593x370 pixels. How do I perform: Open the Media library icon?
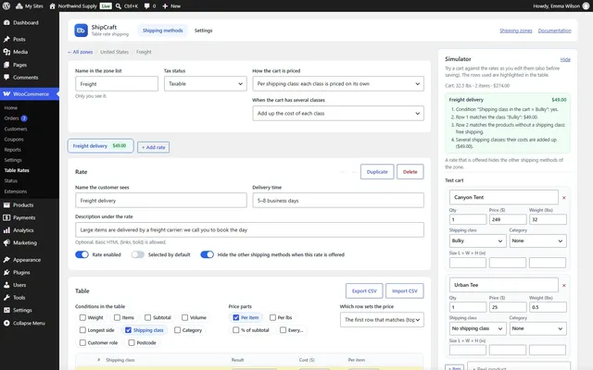coord(6,52)
